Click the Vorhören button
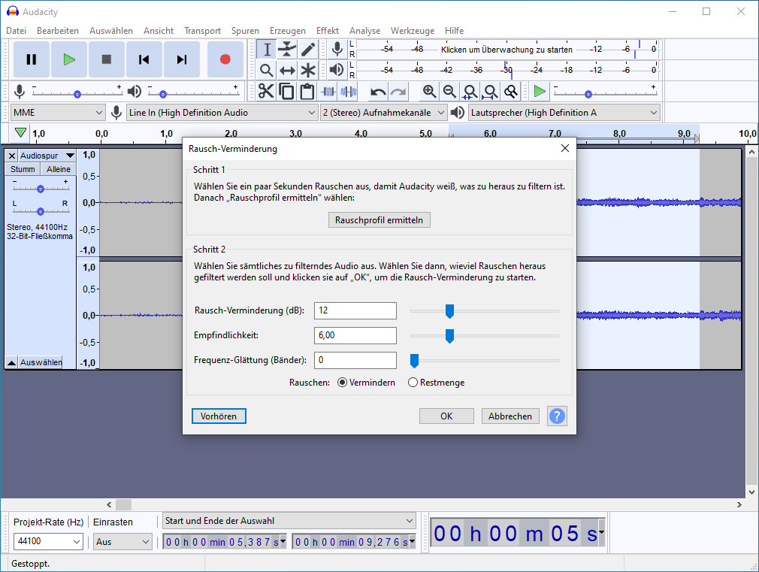The width and height of the screenshot is (759, 572). (219, 416)
